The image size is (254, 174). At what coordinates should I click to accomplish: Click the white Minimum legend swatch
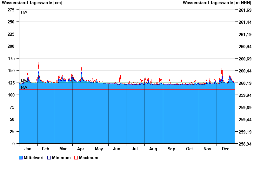point(49,158)
